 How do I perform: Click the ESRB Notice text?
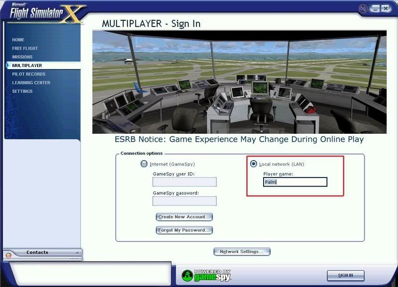[239, 139]
